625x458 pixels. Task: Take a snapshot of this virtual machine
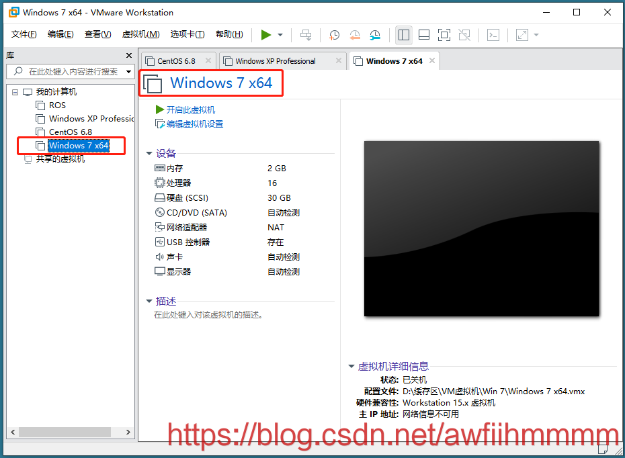tap(334, 35)
